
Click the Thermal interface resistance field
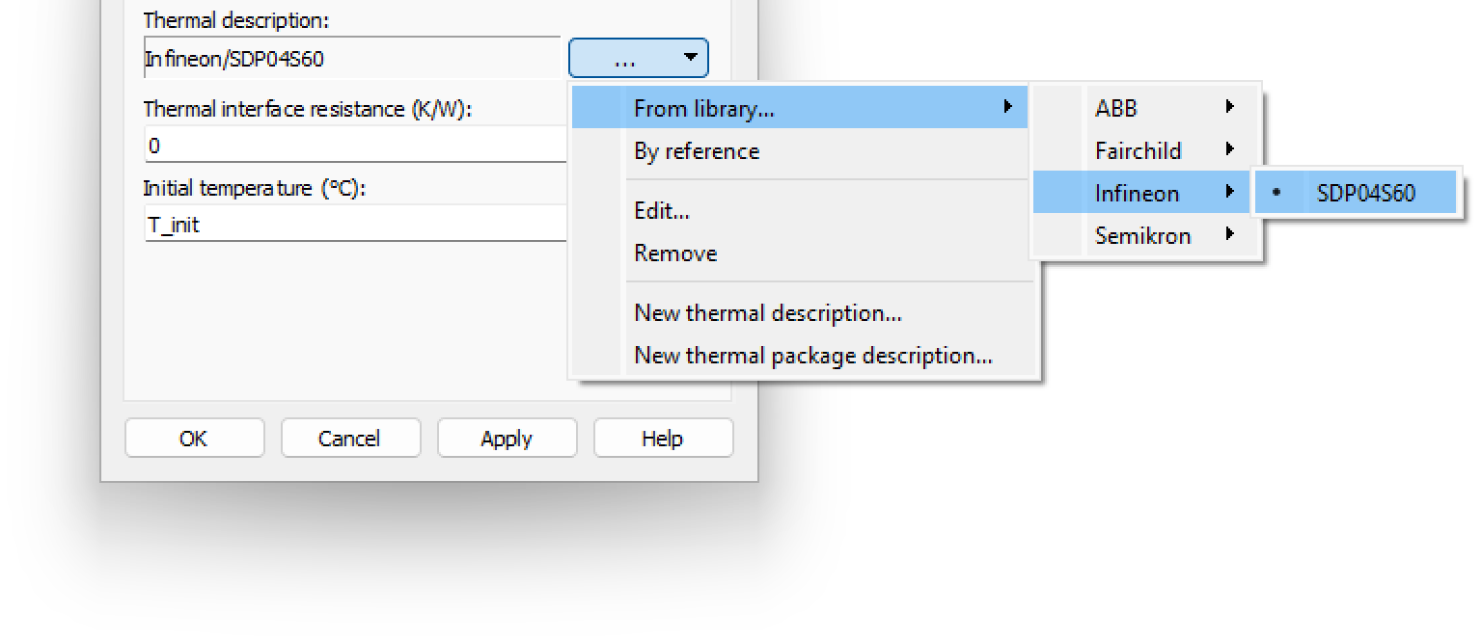tap(355, 147)
